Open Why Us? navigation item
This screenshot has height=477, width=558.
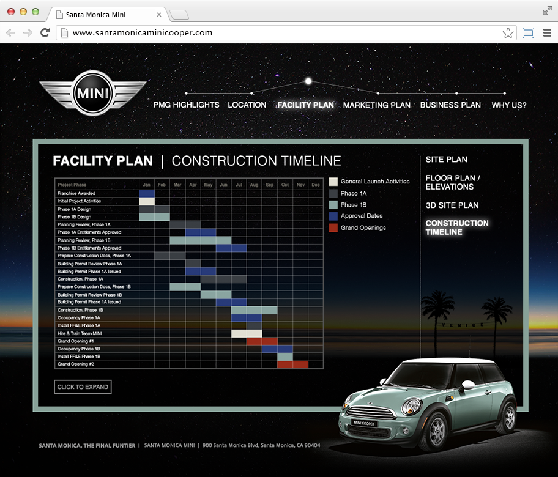pos(509,105)
